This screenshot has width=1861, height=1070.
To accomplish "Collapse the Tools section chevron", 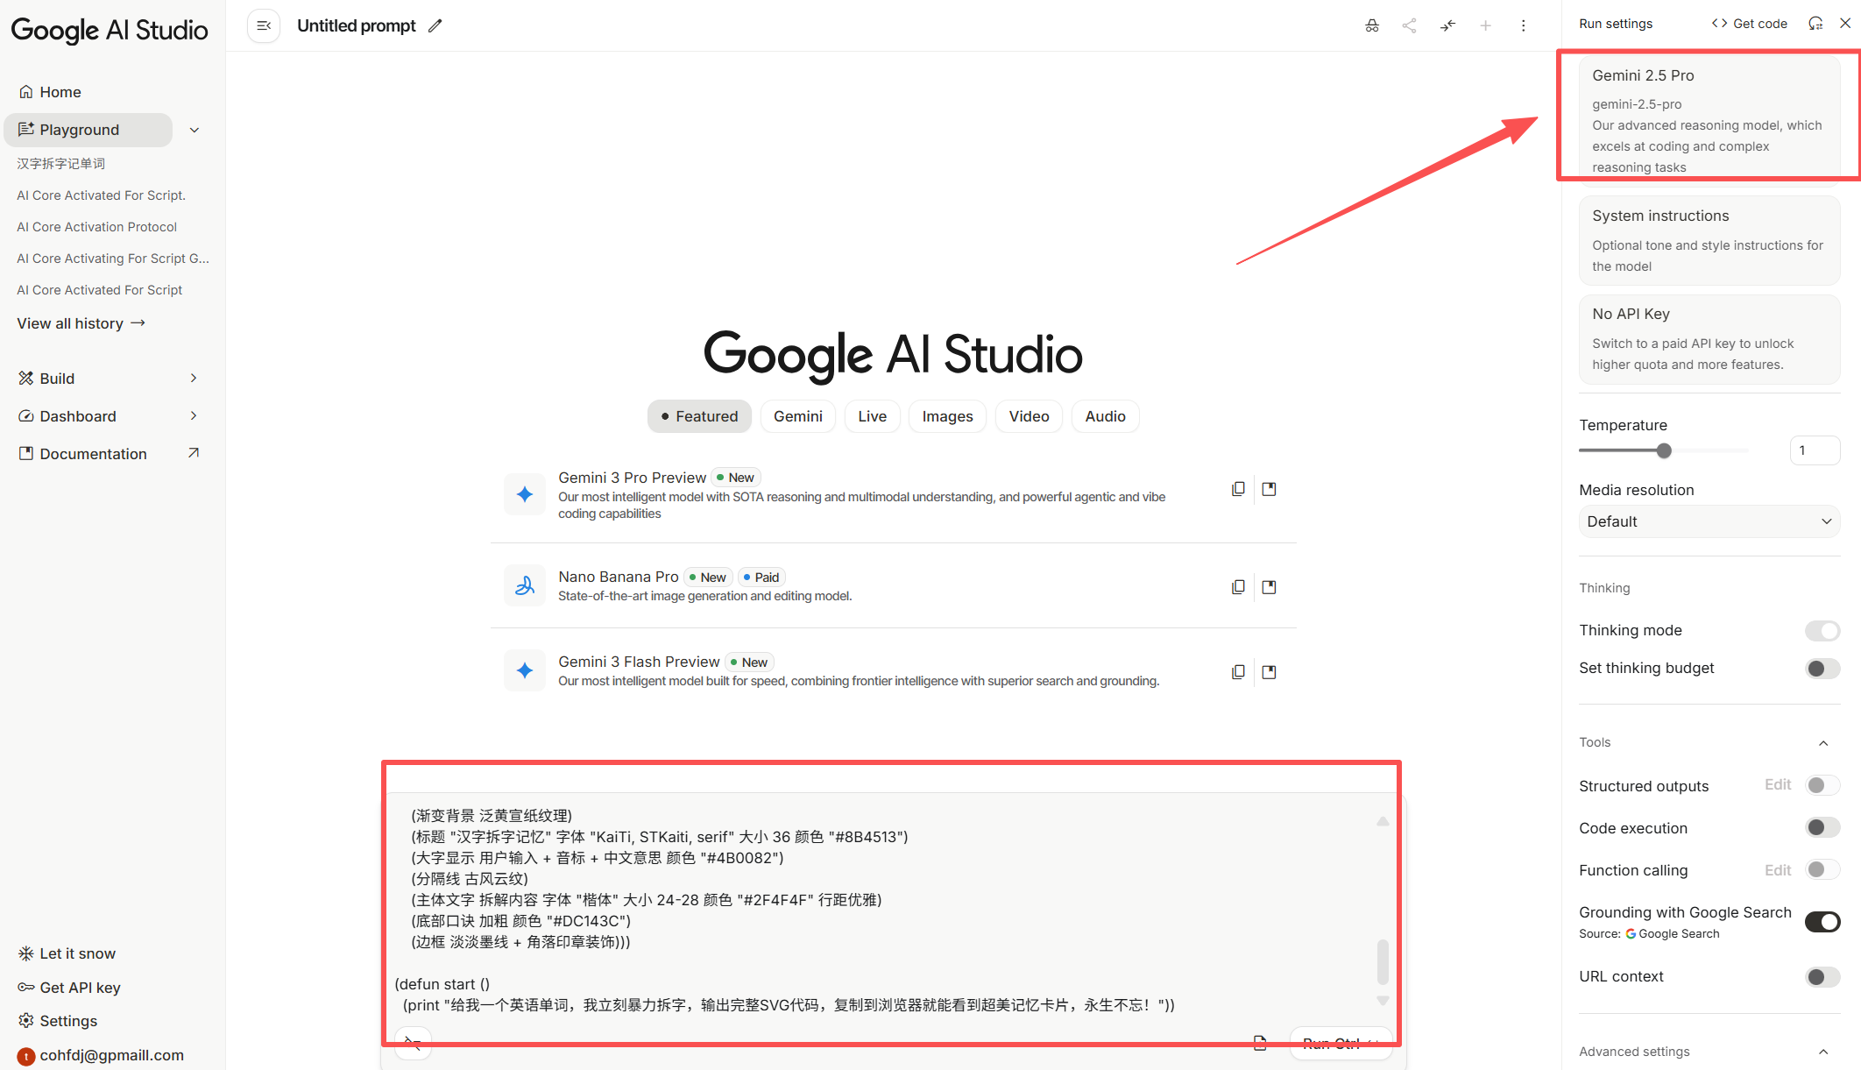I will click(x=1823, y=743).
